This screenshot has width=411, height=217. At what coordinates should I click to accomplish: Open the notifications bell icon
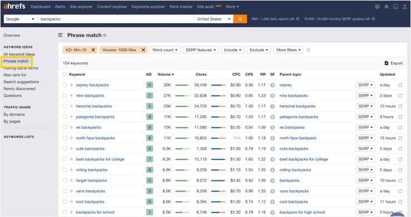click(387, 7)
